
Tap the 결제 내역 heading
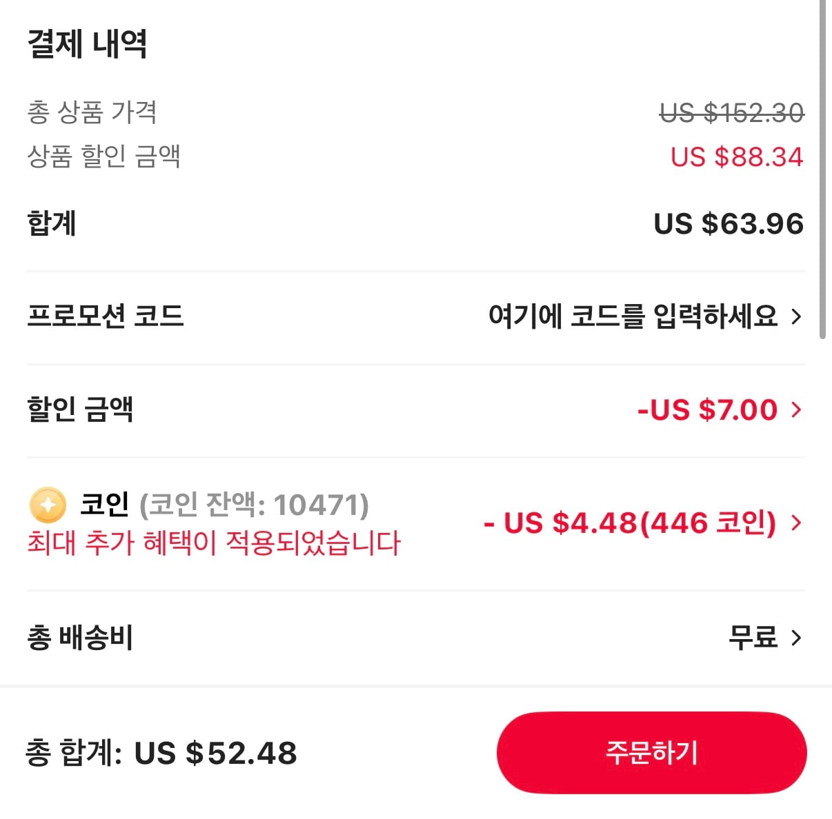coord(88,44)
